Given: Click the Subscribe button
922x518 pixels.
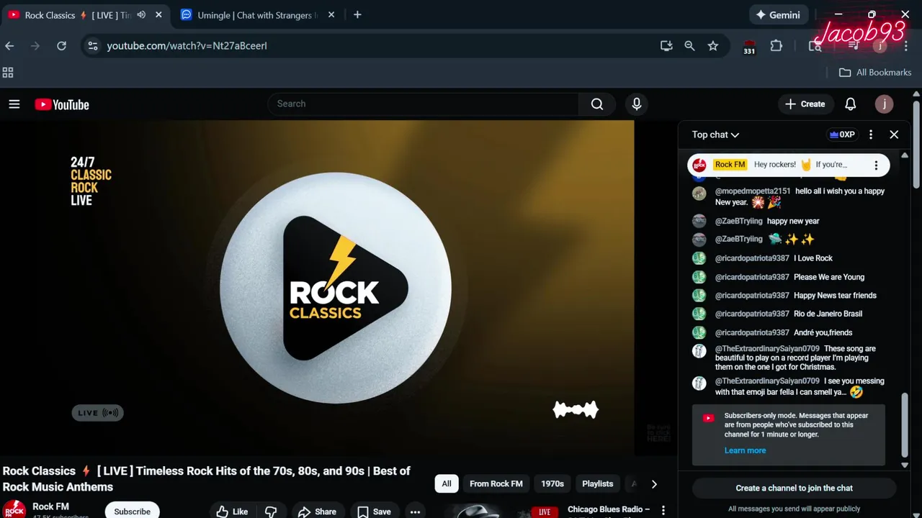Looking at the screenshot, I should tap(133, 511).
